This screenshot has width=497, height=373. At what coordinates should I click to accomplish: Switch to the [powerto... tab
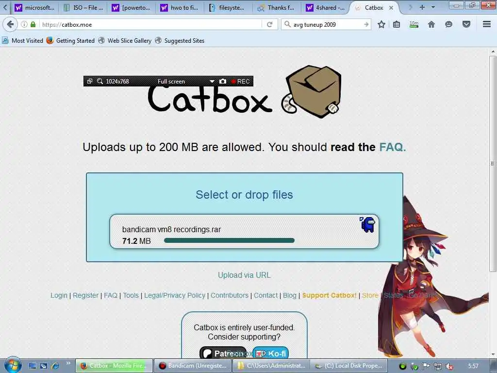pos(132,8)
